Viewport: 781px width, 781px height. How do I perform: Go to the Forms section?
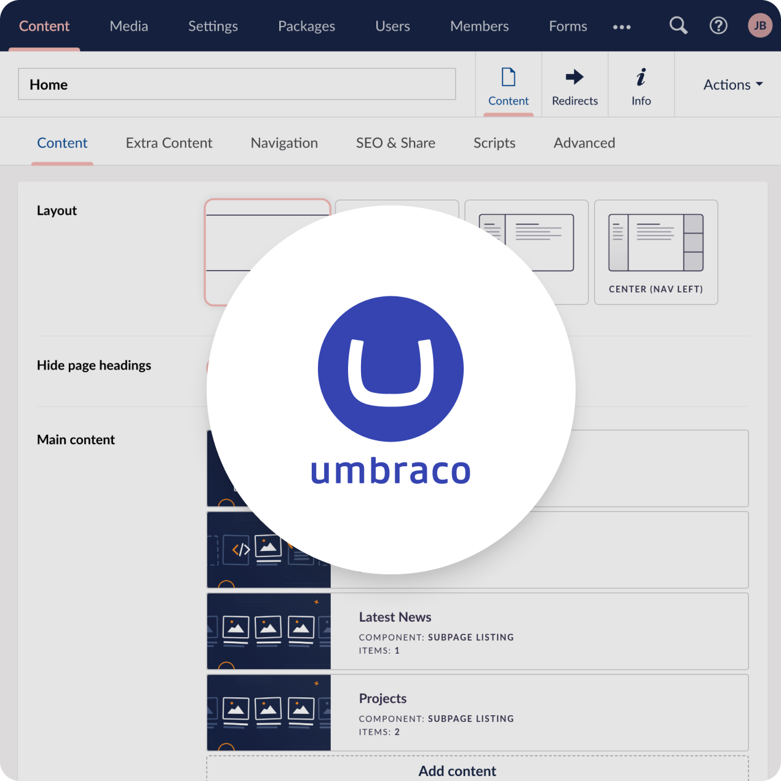coord(568,26)
